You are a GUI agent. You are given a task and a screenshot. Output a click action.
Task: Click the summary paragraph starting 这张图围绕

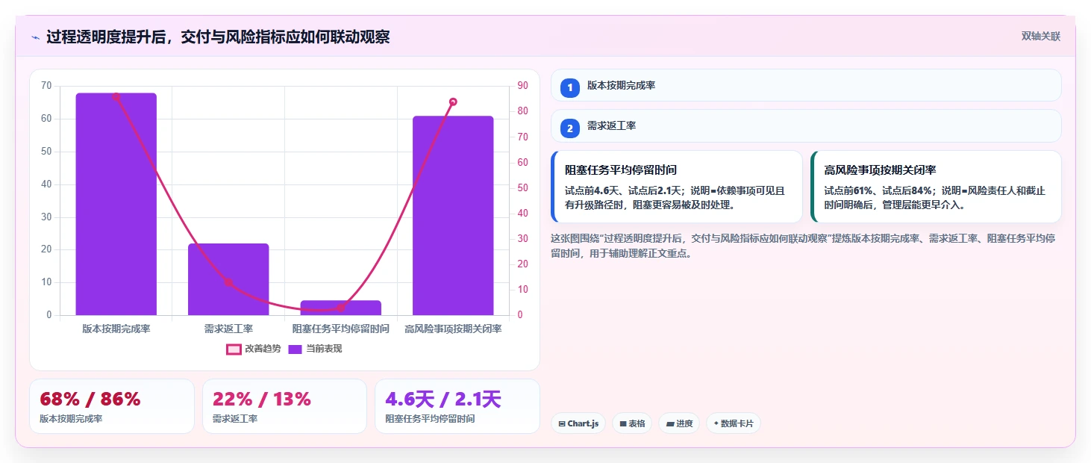click(x=803, y=246)
